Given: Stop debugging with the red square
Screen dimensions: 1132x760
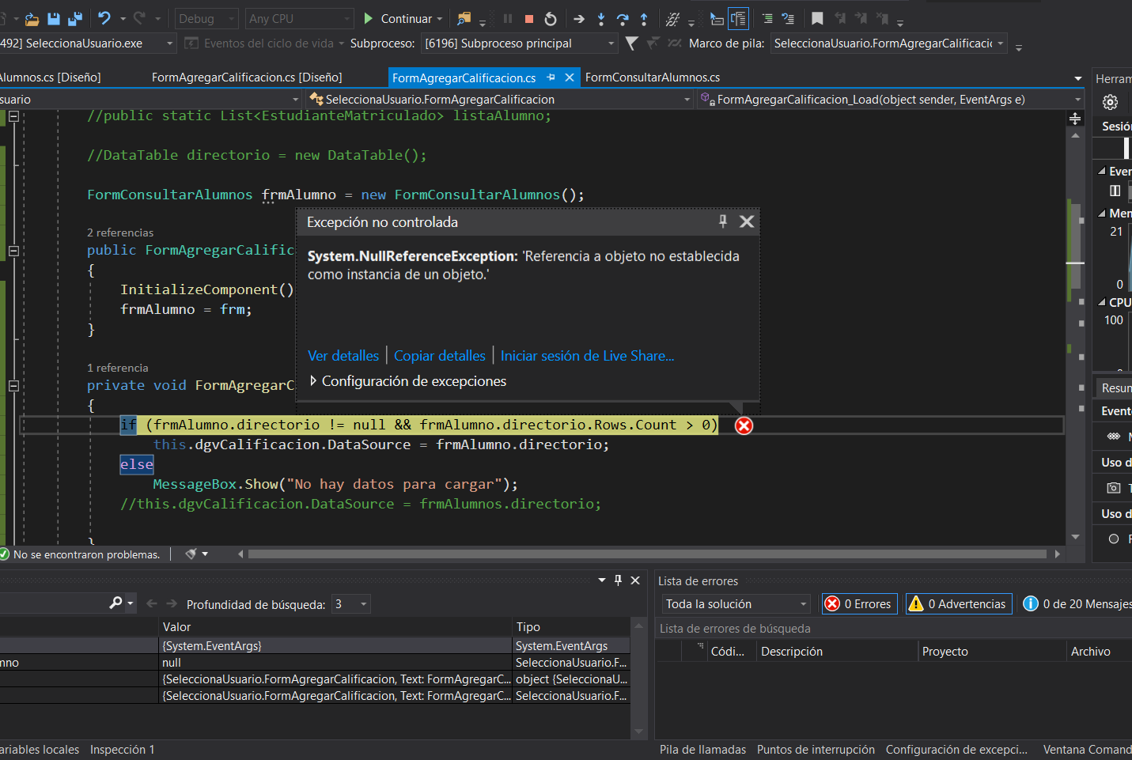Looking at the screenshot, I should pyautogui.click(x=529, y=18).
